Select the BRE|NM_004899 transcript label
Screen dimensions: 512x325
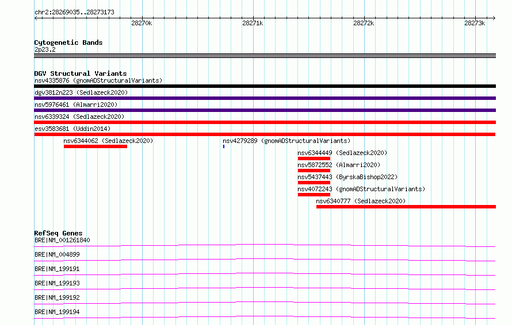click(x=57, y=254)
